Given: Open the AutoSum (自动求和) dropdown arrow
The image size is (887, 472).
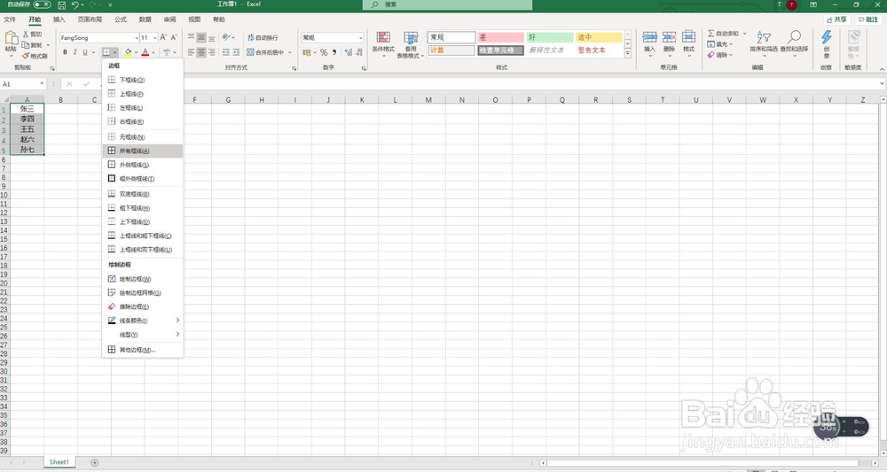Looking at the screenshot, I should (x=744, y=34).
